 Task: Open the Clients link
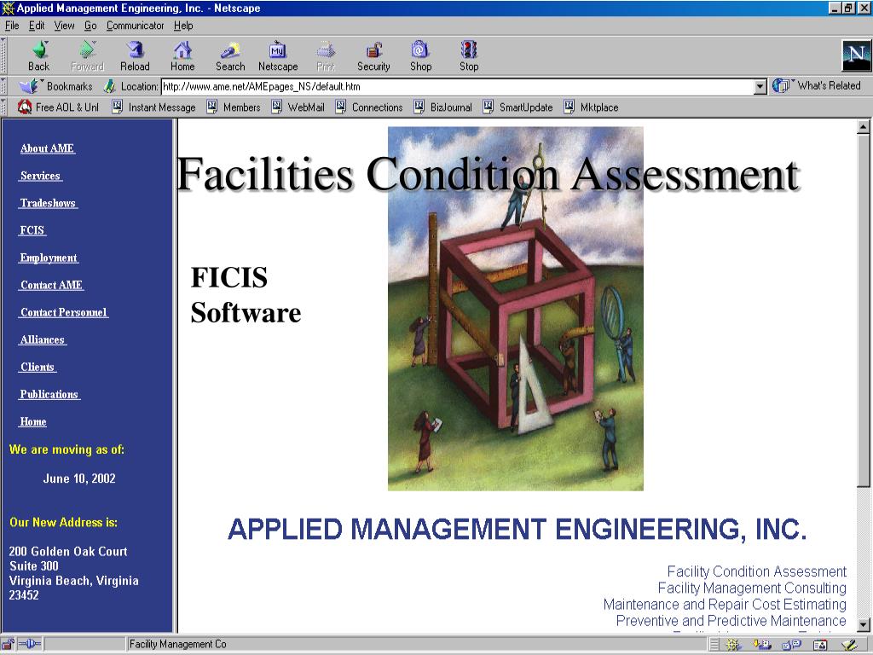(x=38, y=367)
